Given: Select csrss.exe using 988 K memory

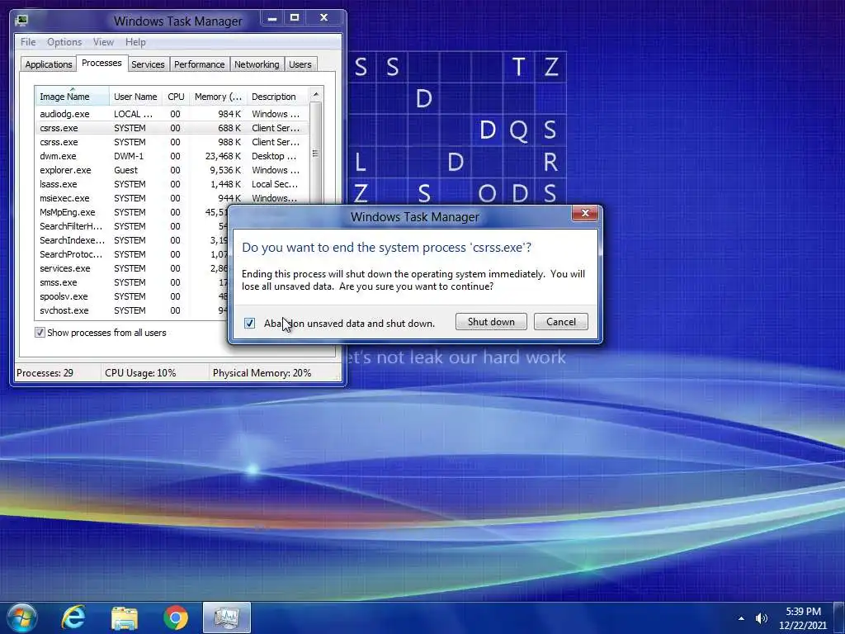Looking at the screenshot, I should [172, 142].
